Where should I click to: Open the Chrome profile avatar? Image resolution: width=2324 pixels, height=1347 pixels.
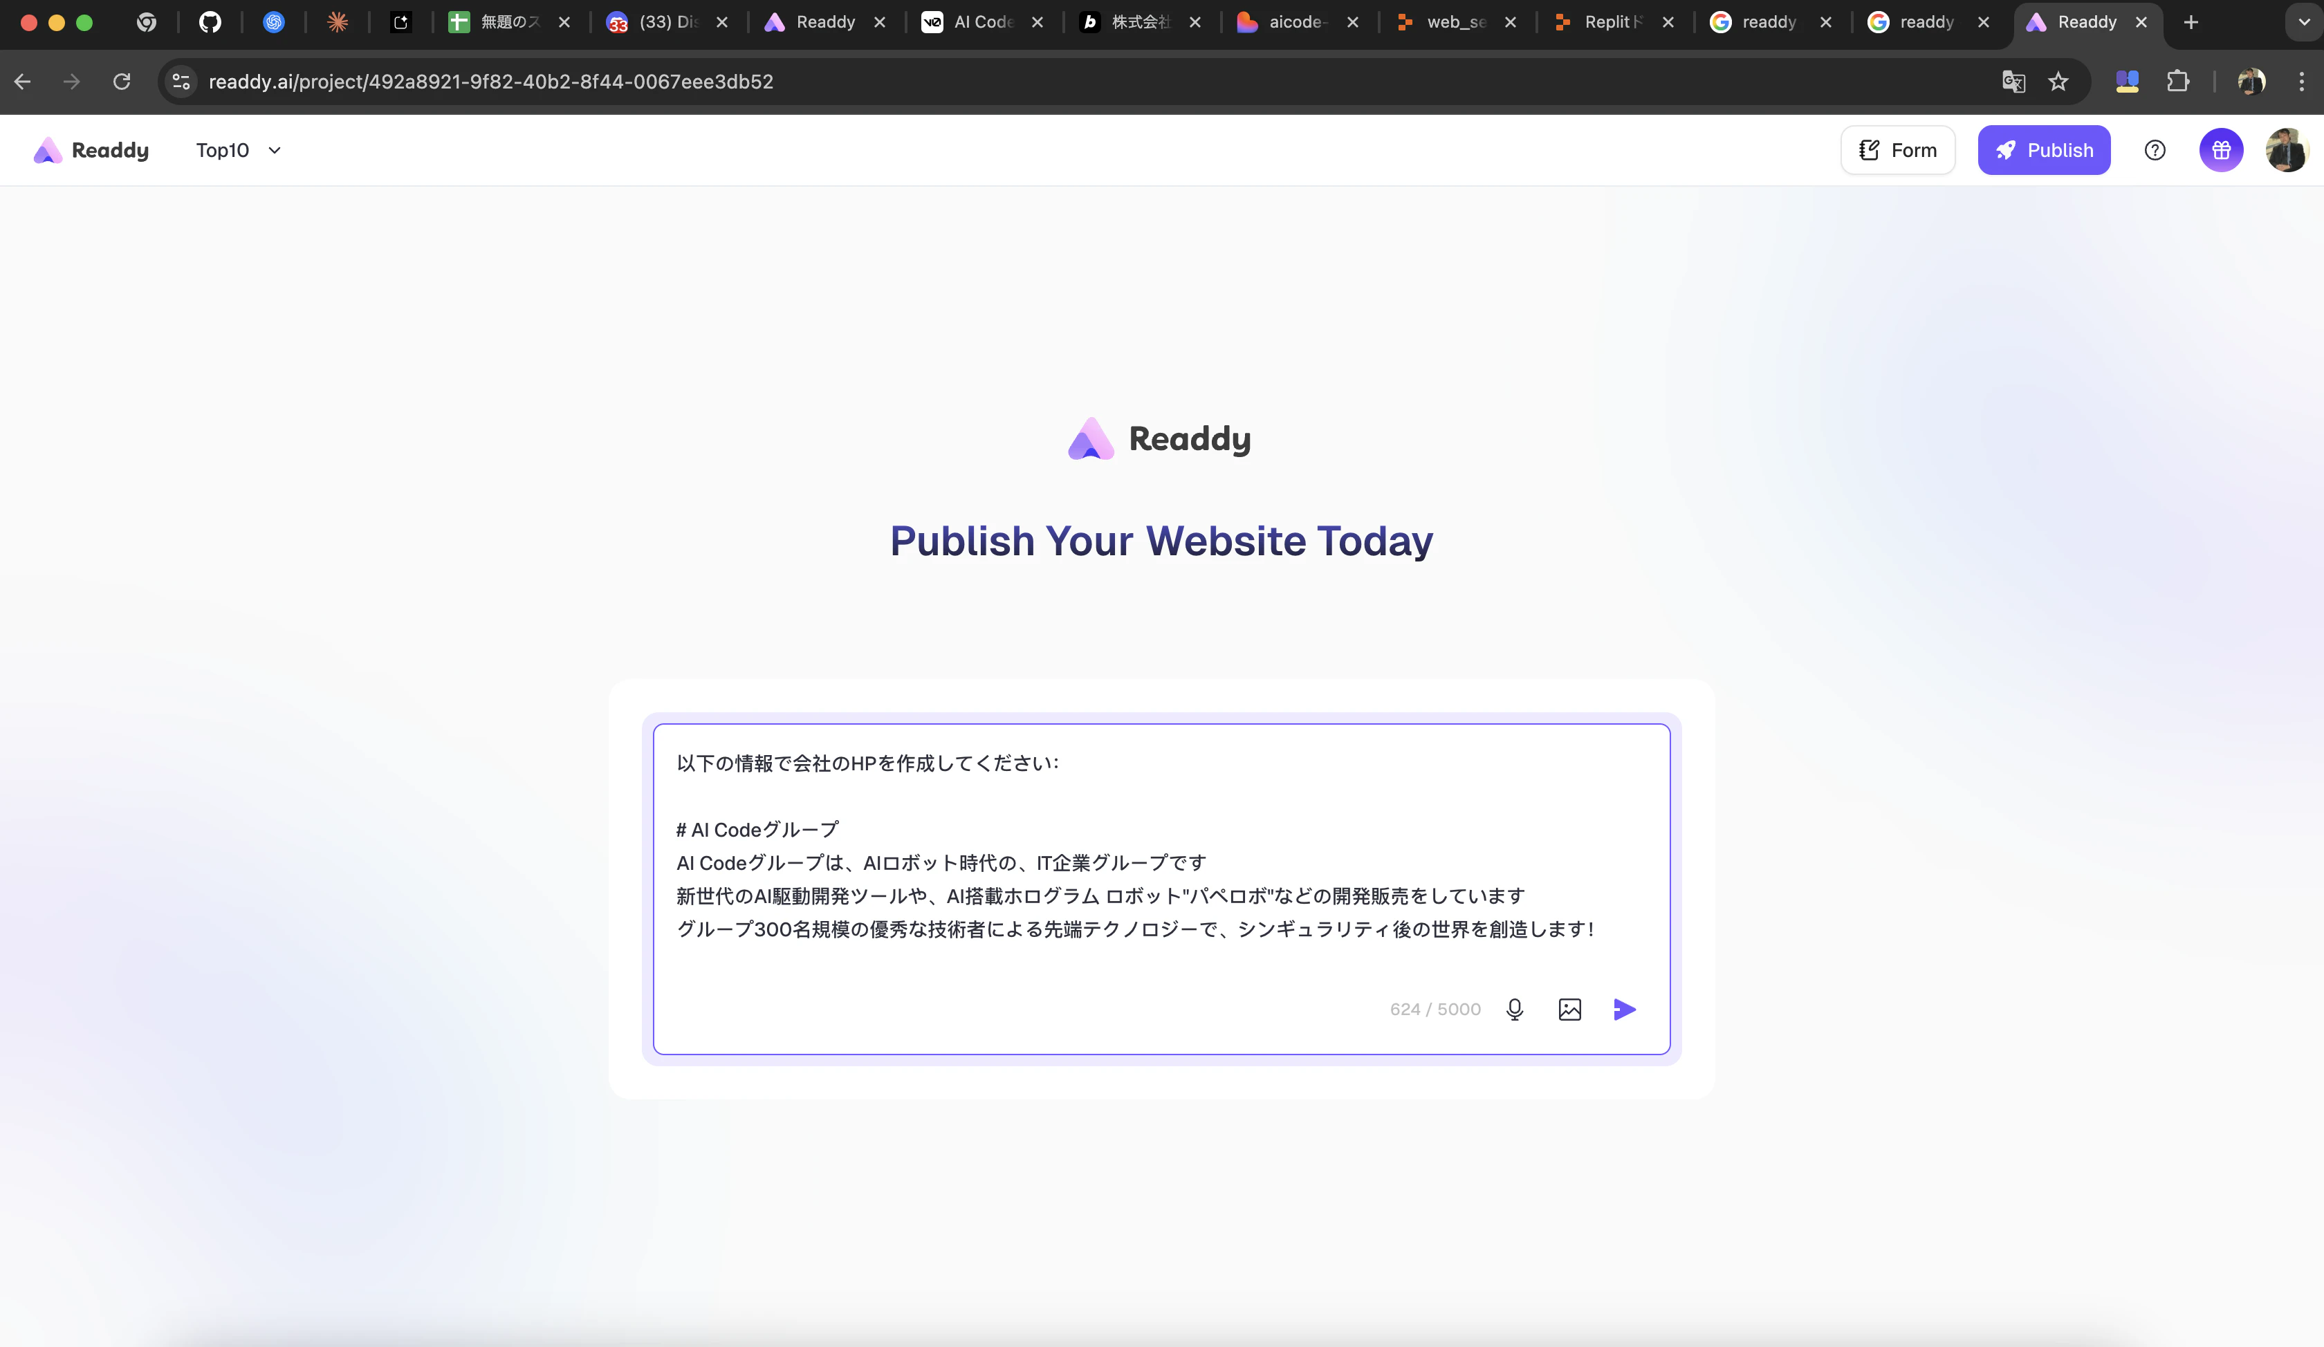2251,82
